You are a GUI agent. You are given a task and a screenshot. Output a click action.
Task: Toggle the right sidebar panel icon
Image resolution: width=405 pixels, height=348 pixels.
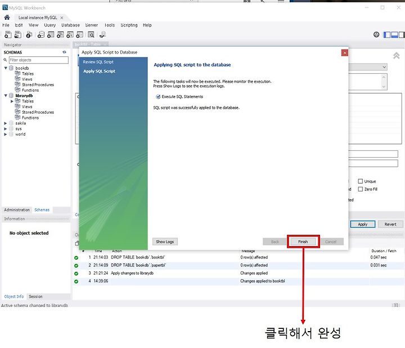[402, 35]
